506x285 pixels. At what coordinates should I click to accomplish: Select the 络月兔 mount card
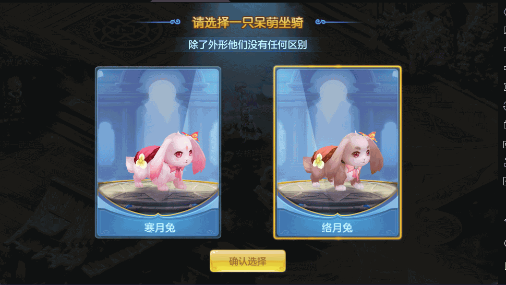(338, 152)
